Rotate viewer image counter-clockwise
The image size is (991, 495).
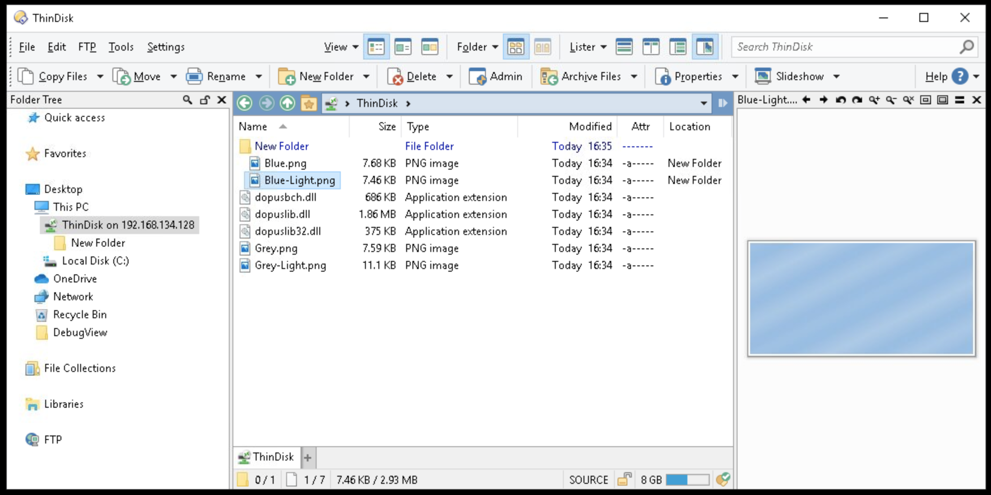(x=841, y=100)
